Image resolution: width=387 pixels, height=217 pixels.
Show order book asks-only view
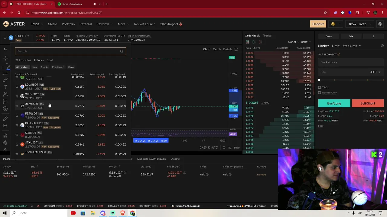(x=261, y=42)
